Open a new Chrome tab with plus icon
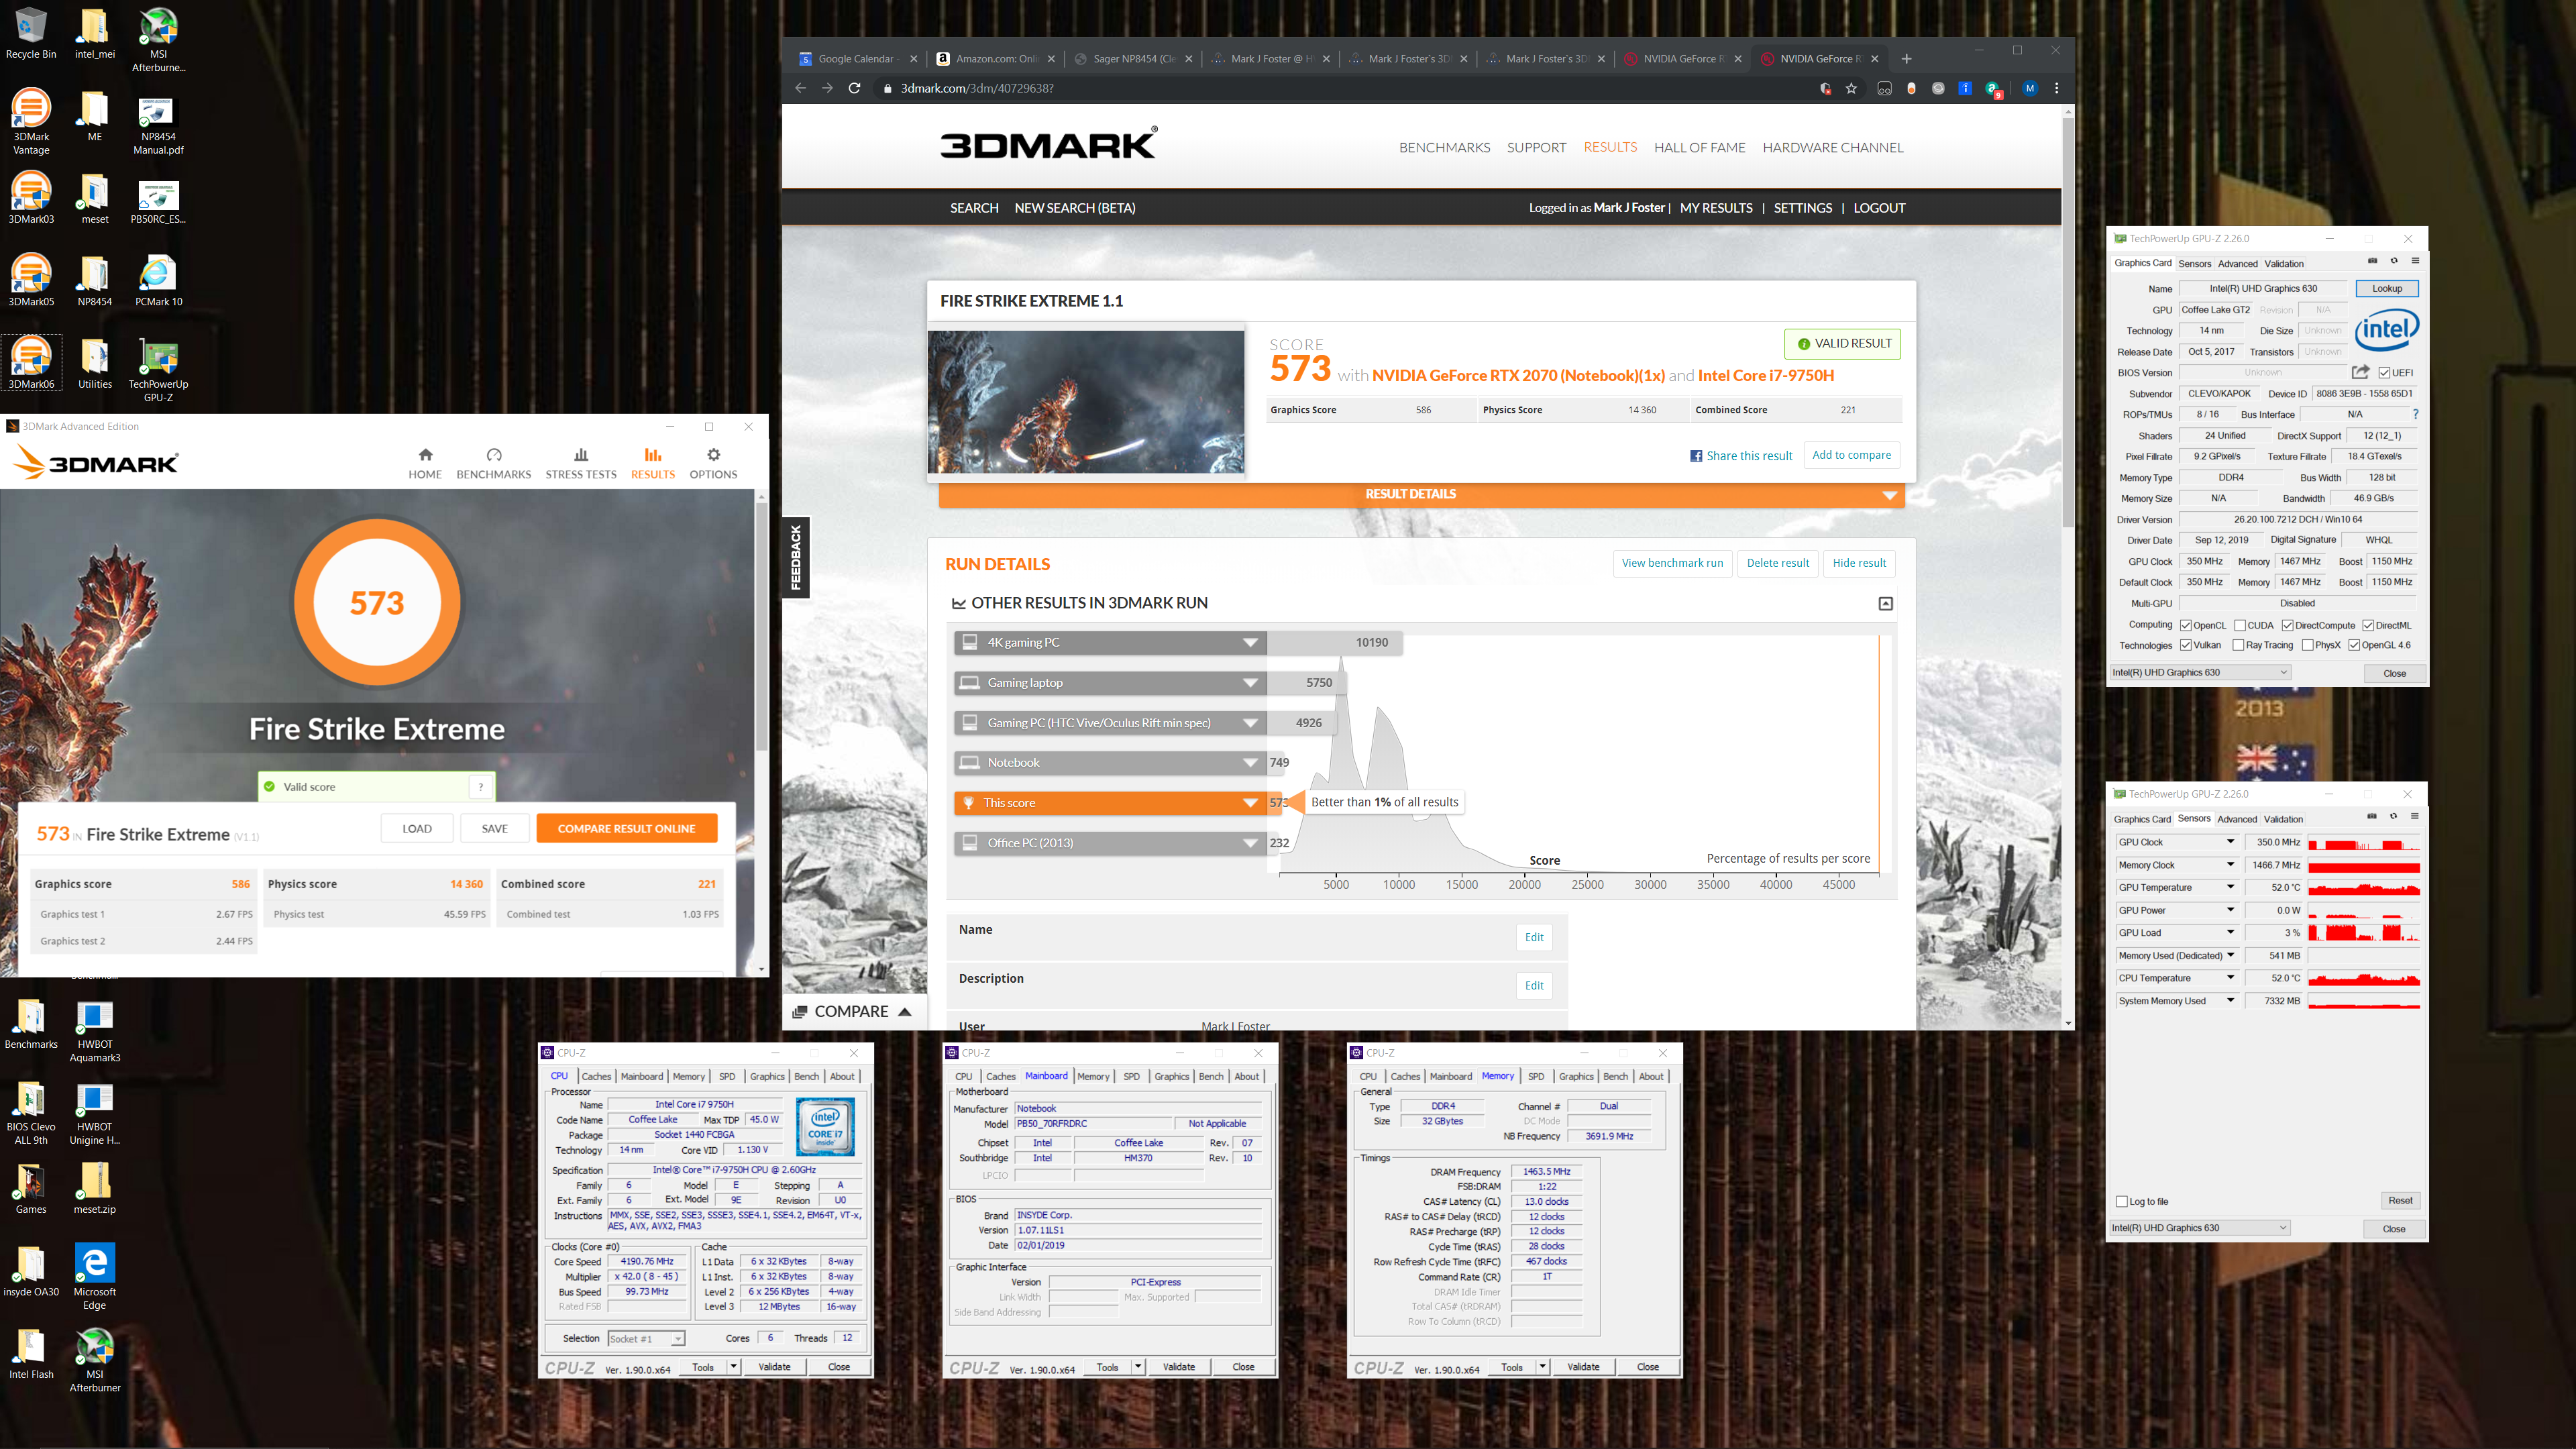2576x1449 pixels. click(1906, 59)
